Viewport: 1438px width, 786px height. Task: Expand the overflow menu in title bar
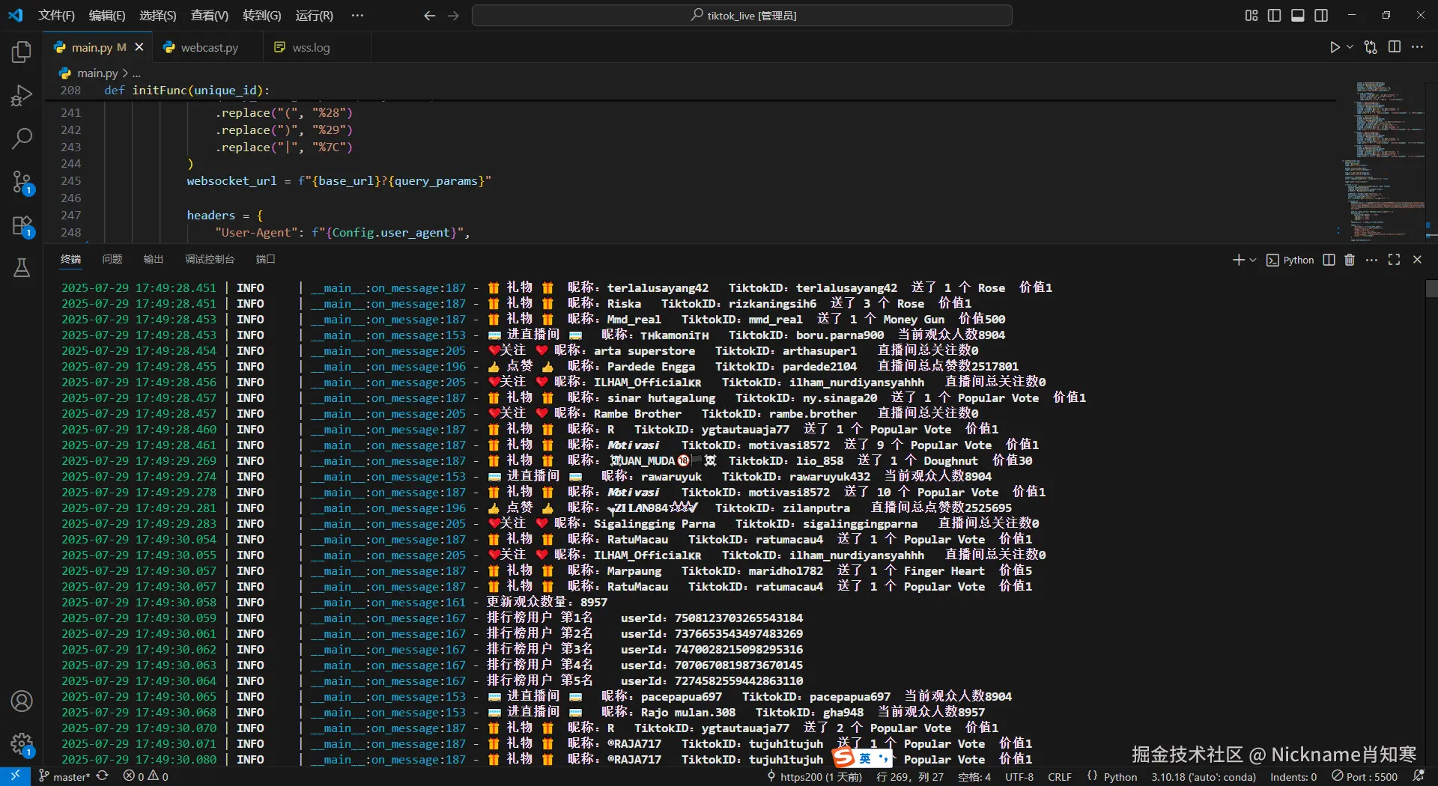coord(357,15)
